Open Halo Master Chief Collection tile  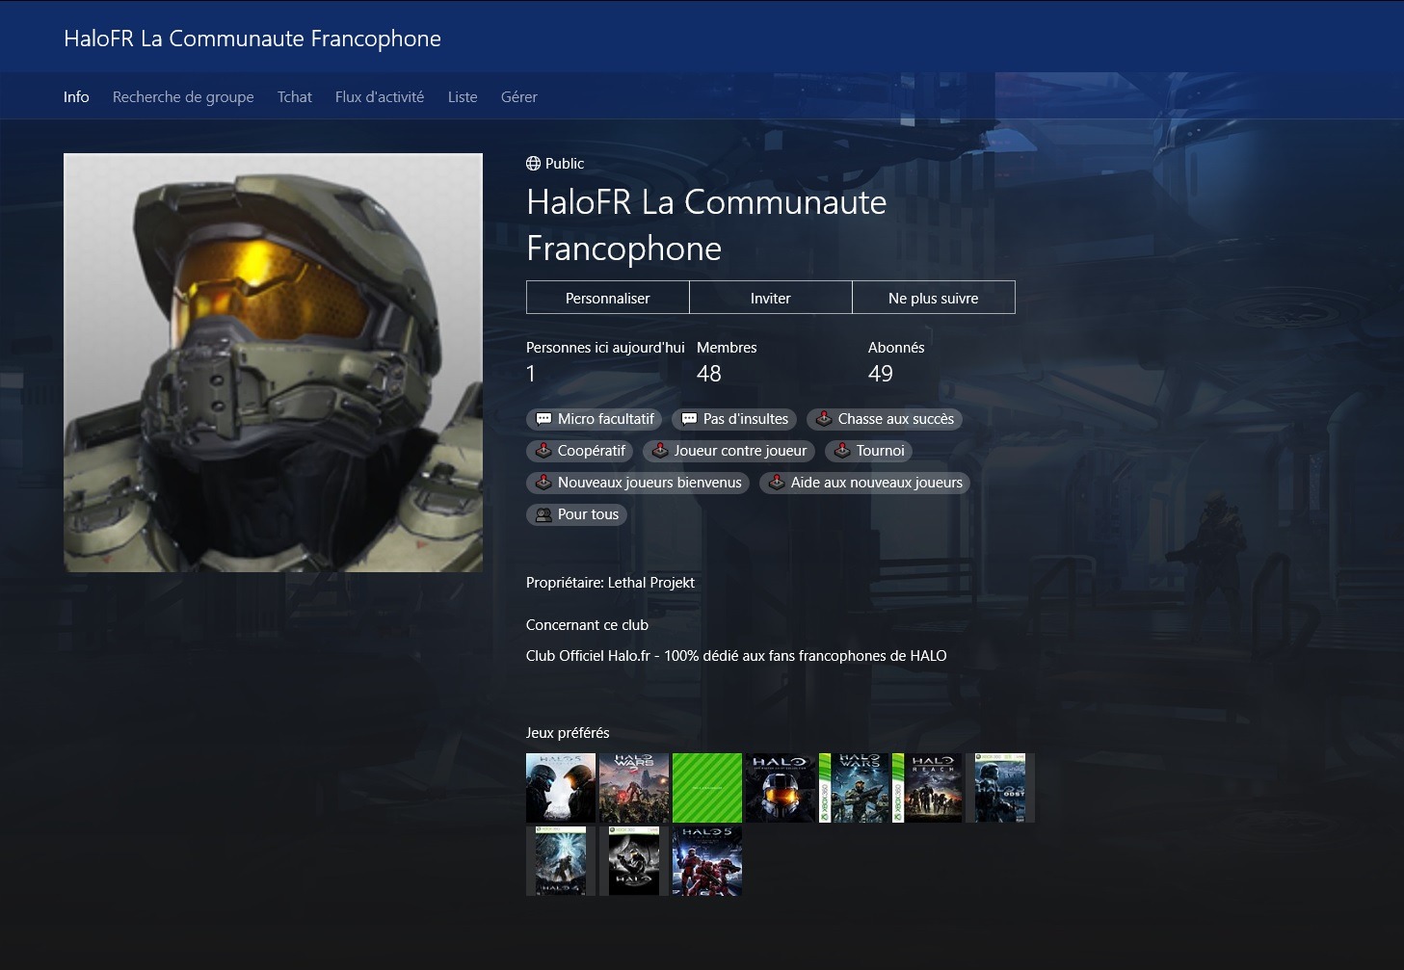(x=780, y=788)
